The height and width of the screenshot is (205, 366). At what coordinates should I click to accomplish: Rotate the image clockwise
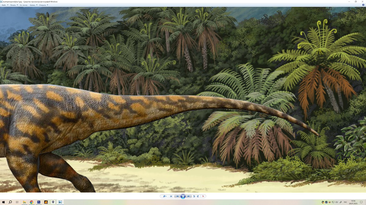(x=198, y=196)
